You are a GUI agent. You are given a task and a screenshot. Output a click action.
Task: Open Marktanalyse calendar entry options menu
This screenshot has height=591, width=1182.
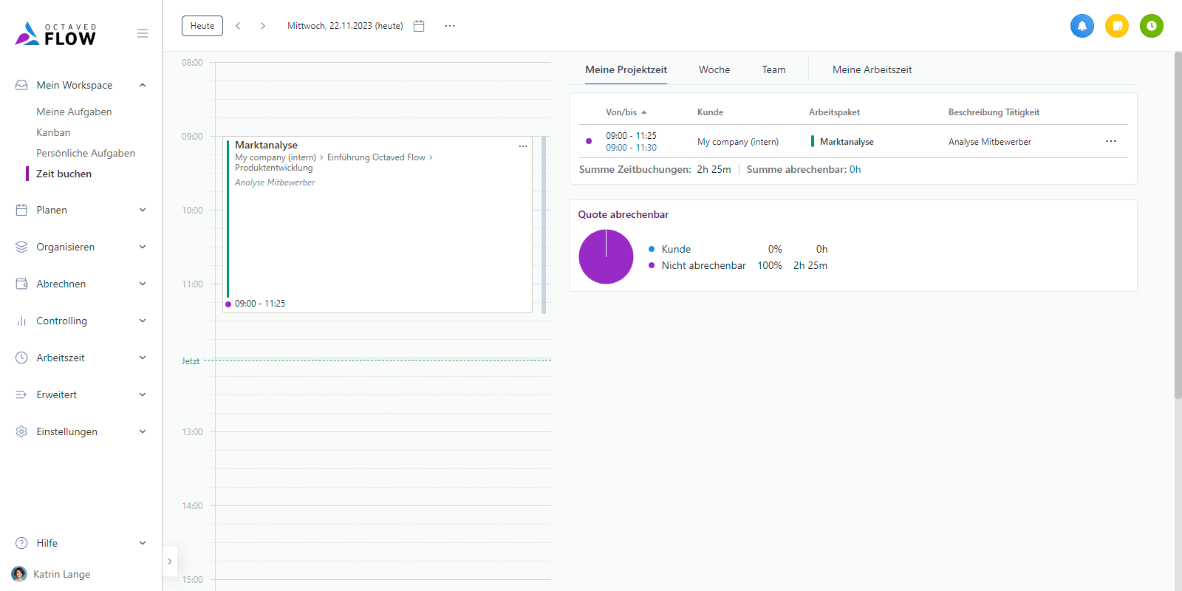(x=523, y=146)
